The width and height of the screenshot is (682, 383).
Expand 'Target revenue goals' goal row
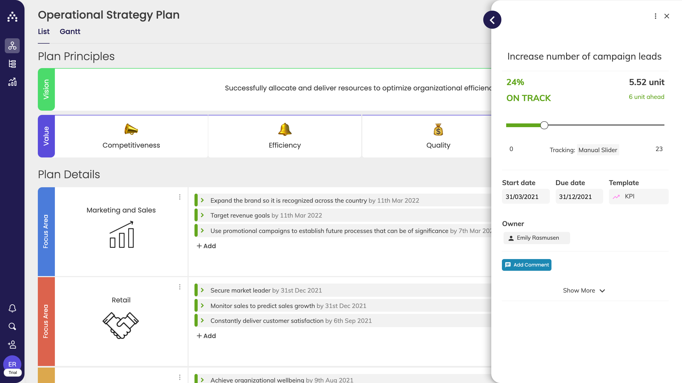coord(202,215)
